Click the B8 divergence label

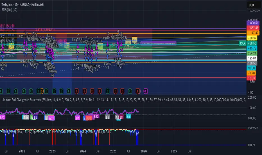(121, 117)
